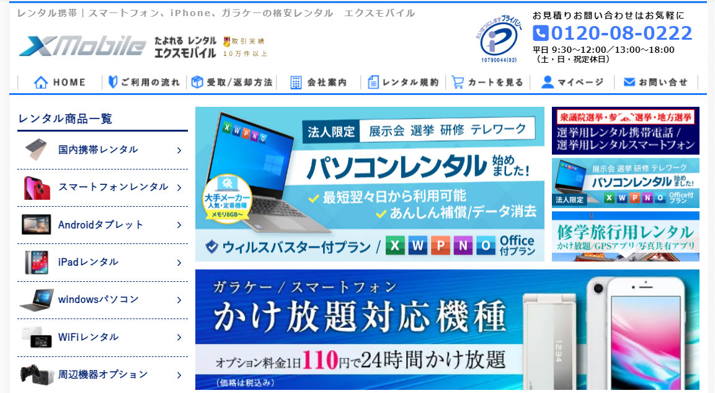
Task: Open large パソコンレンタル main banner
Action: (x=370, y=184)
